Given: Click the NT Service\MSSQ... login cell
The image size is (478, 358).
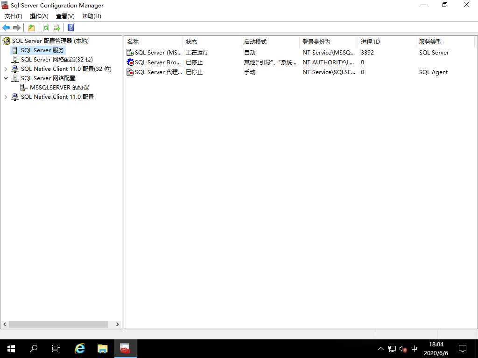Looking at the screenshot, I should pyautogui.click(x=329, y=53).
